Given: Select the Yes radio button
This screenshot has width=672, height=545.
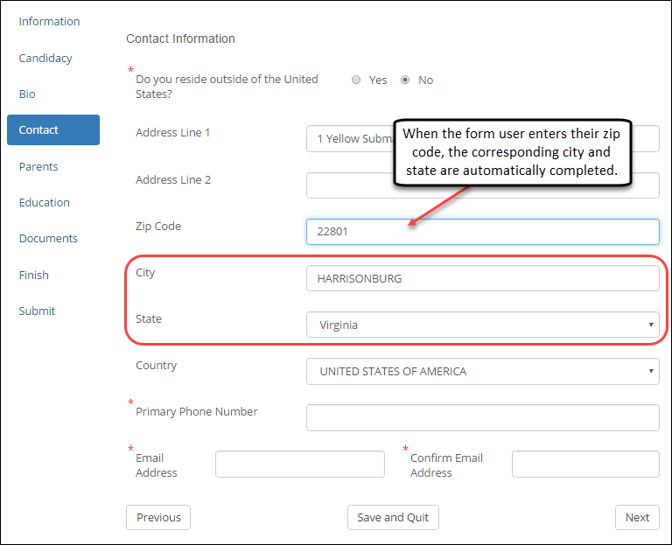Looking at the screenshot, I should [x=356, y=80].
